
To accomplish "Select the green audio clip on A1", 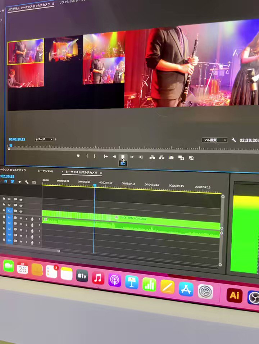I will (x=131, y=227).
